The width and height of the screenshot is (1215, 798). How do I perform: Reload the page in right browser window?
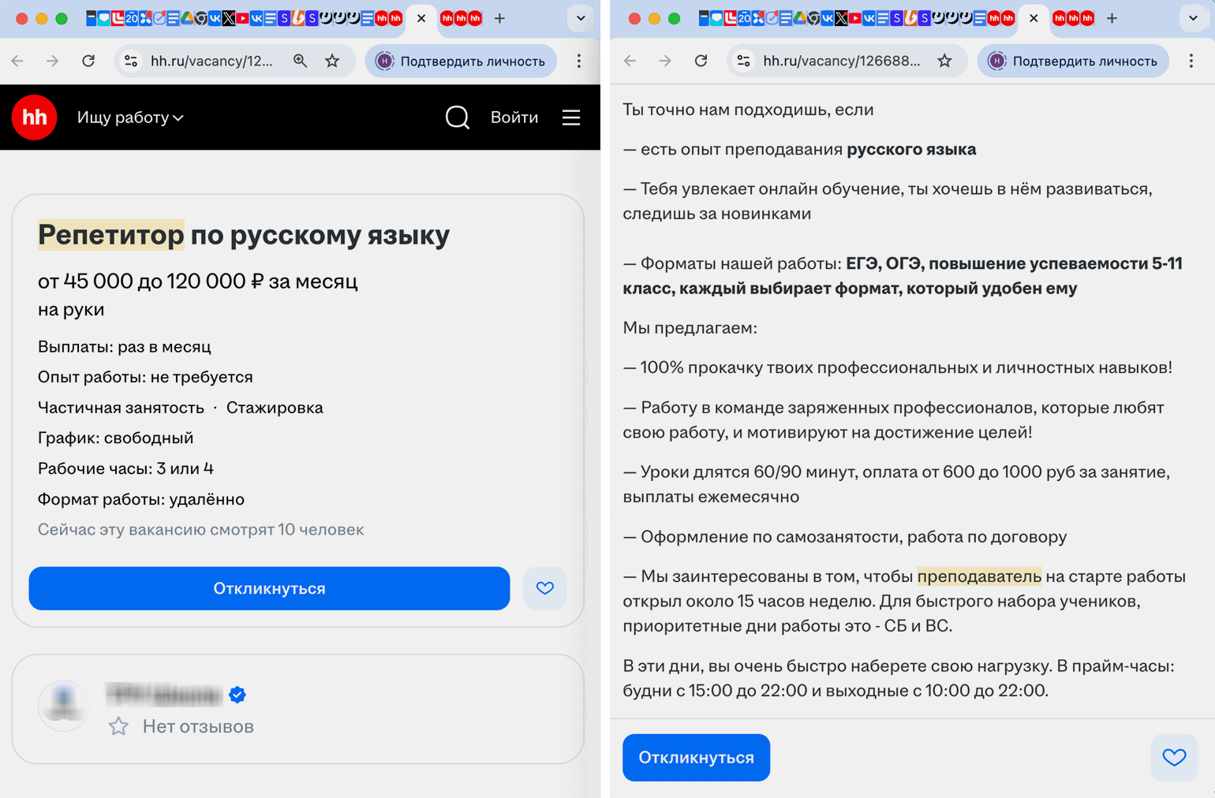pyautogui.click(x=701, y=61)
